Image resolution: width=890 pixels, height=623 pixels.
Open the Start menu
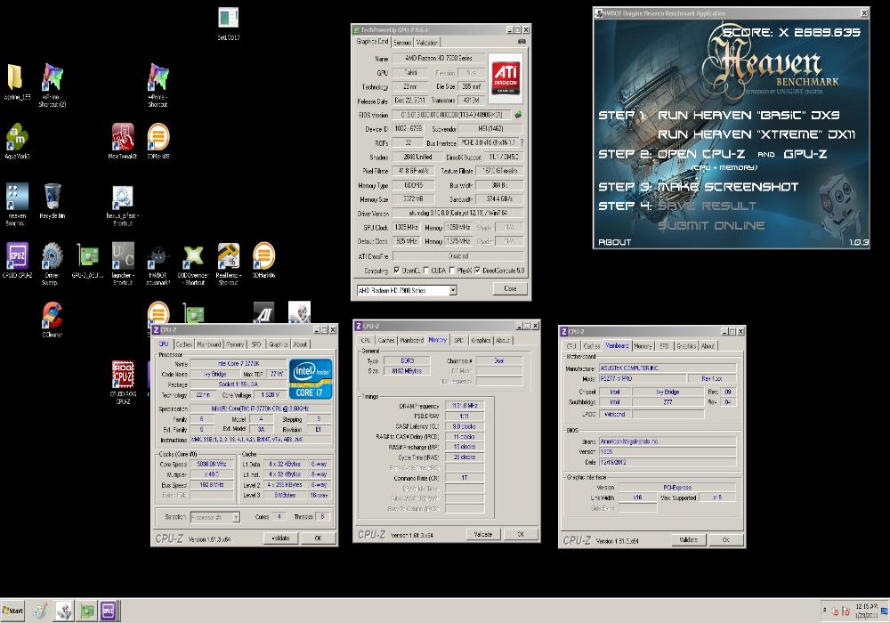point(12,611)
